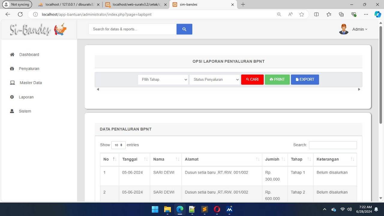Open Opera browser from the taskbar
Image resolution: width=384 pixels, height=216 pixels.
coord(217,209)
